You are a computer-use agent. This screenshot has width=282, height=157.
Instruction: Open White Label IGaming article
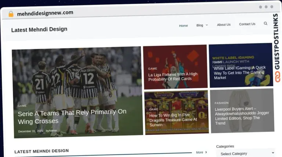pos(239,72)
